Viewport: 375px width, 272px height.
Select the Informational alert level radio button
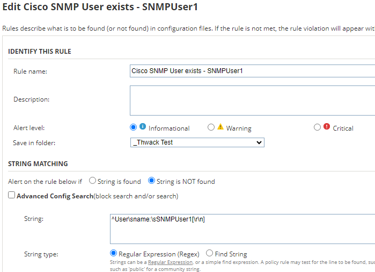(x=133, y=127)
